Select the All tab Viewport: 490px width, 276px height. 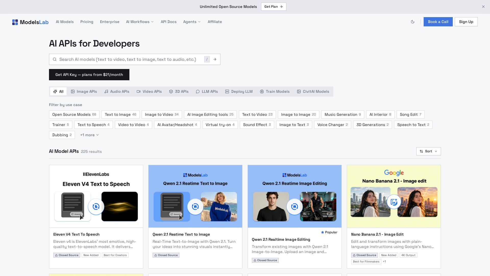tap(58, 91)
